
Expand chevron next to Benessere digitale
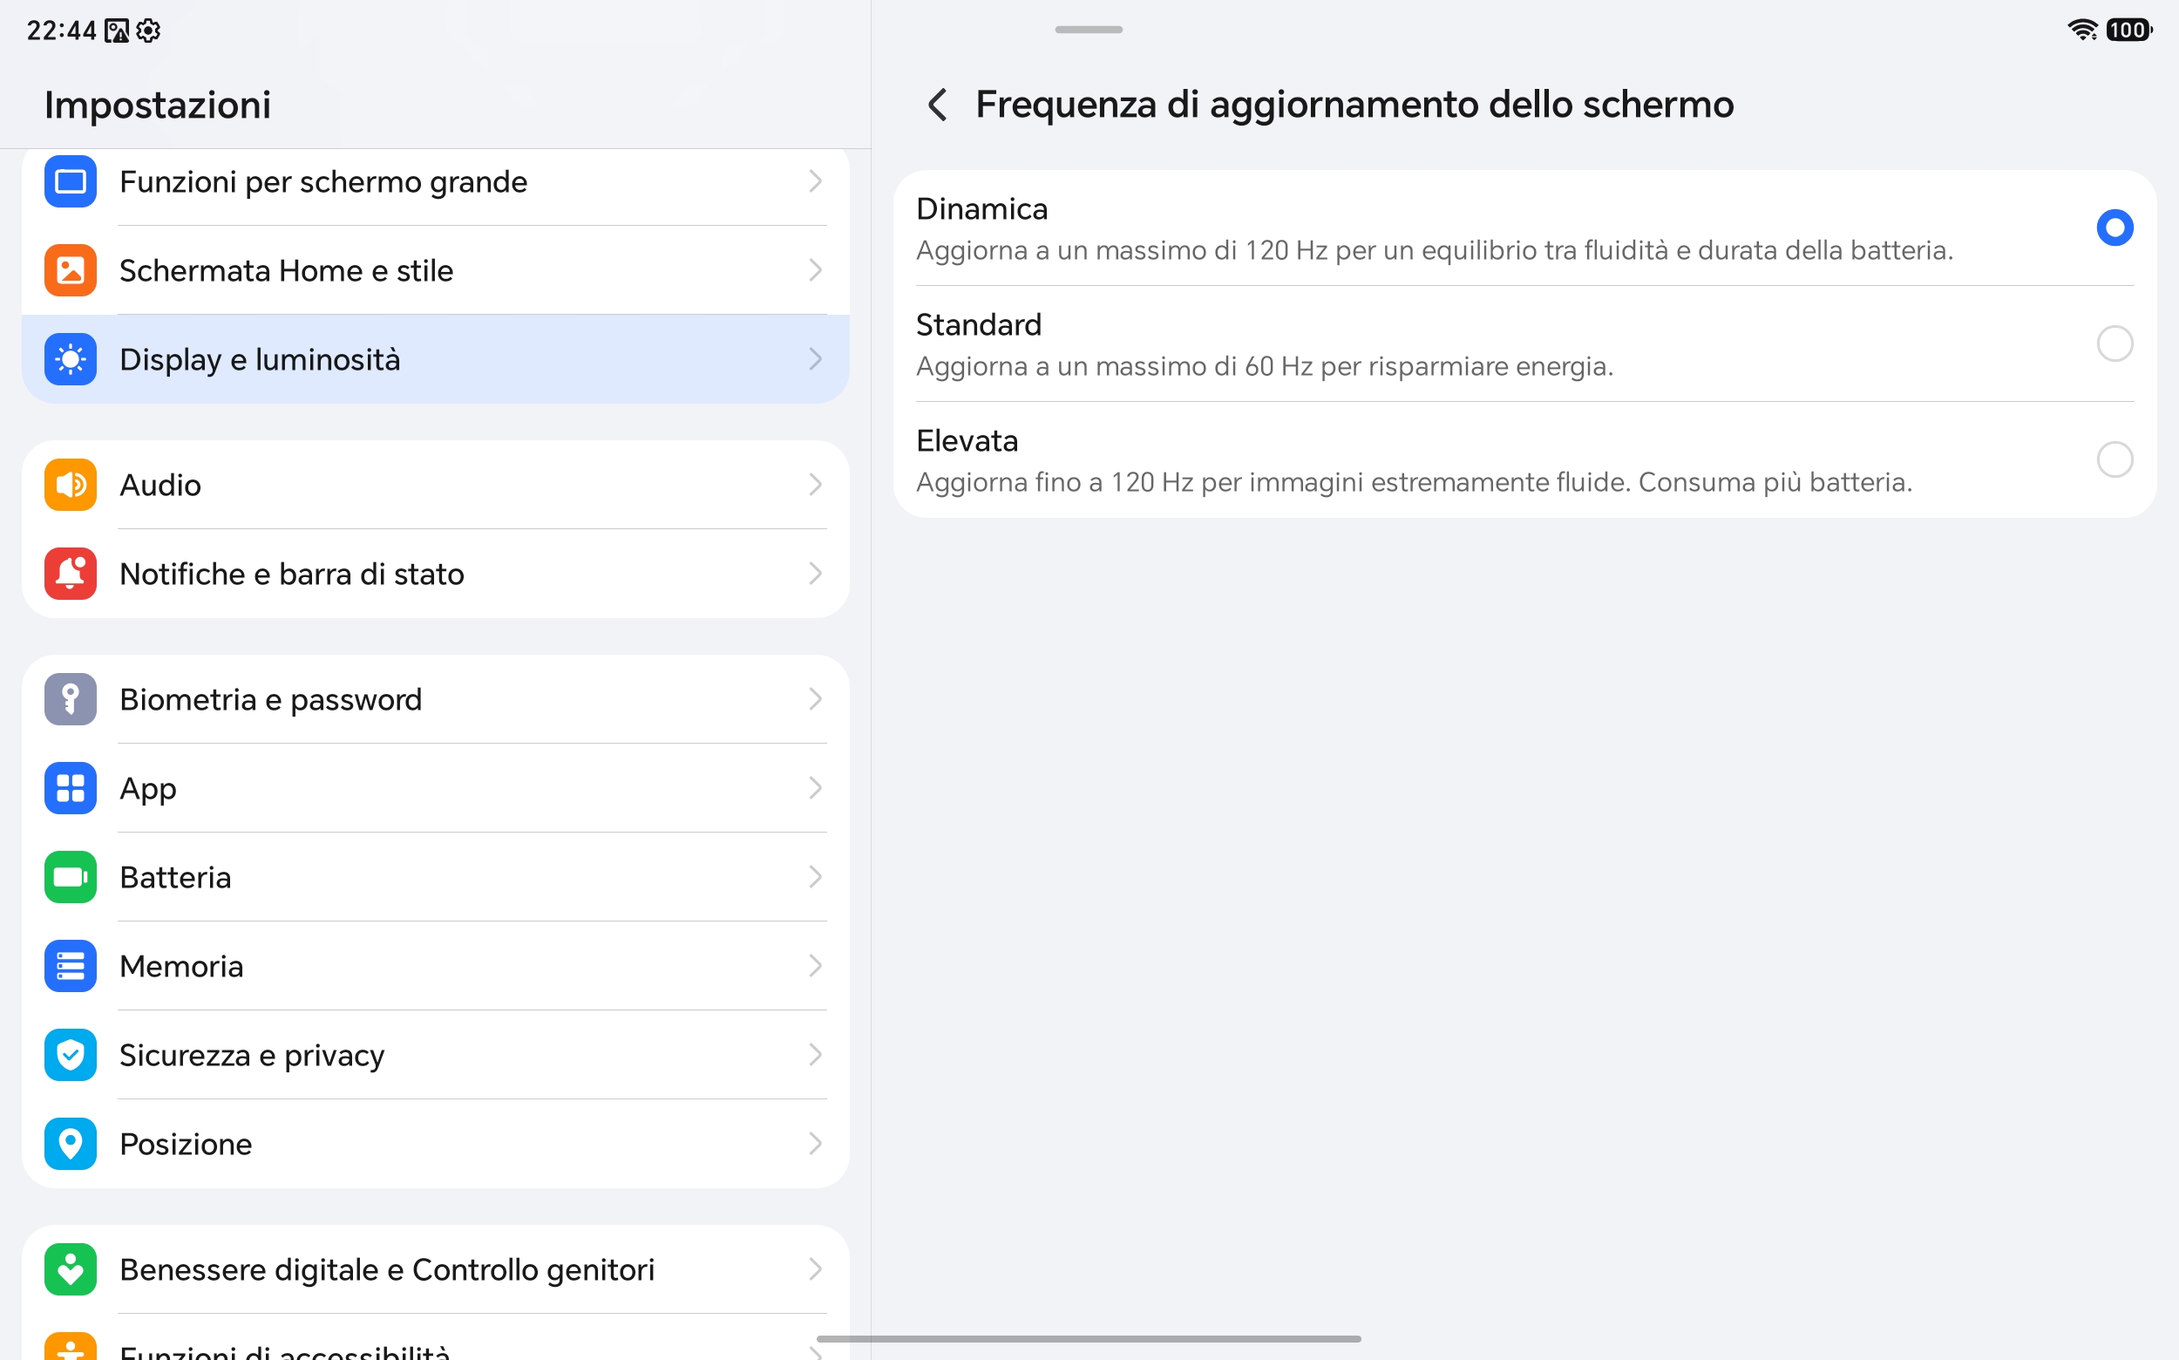[815, 1269]
